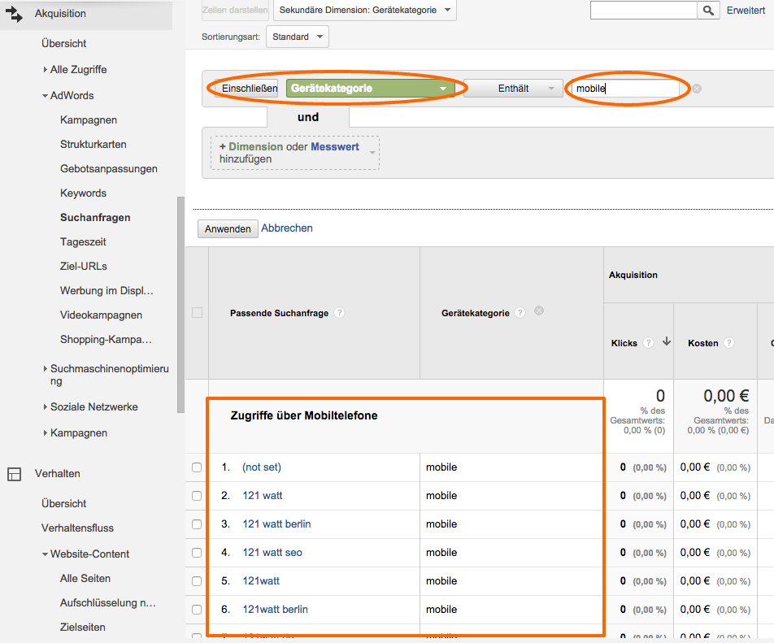Click the Abbrechen link
774x643 pixels.
(x=287, y=228)
